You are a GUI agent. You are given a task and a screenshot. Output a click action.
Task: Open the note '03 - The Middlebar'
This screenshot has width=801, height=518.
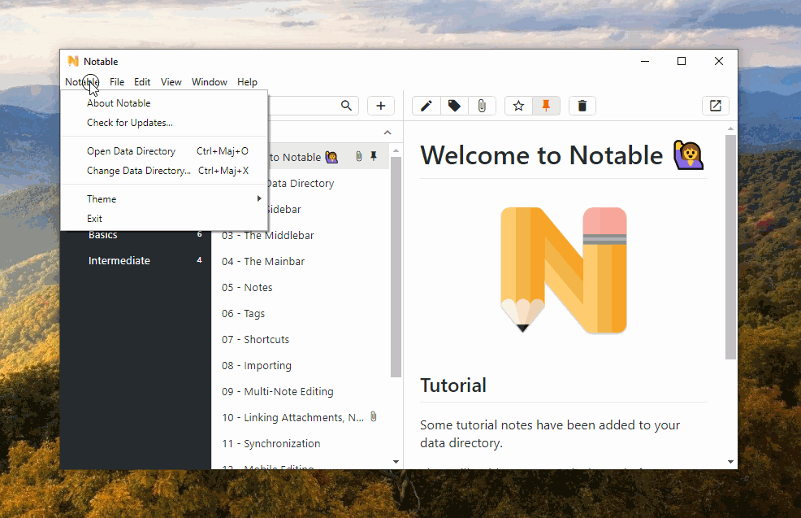click(301, 235)
